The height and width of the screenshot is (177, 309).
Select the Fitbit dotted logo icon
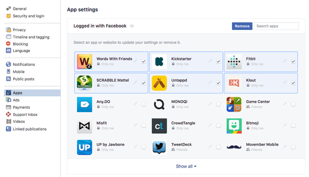[x=234, y=61]
